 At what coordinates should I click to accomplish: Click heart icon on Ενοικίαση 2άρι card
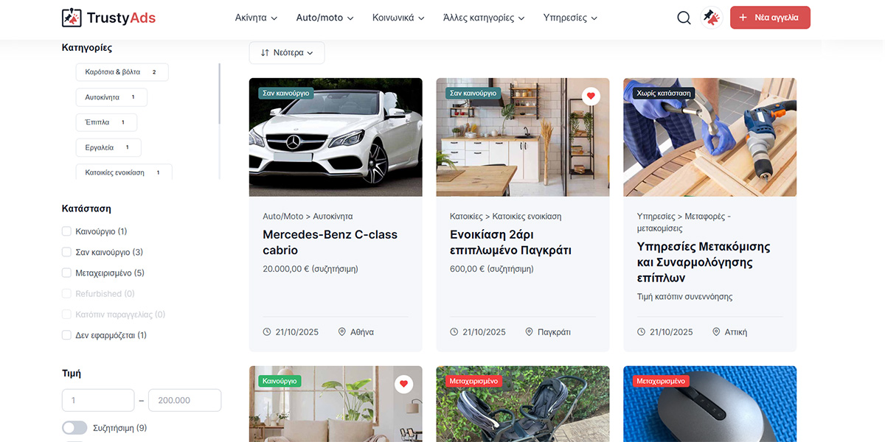tap(590, 97)
